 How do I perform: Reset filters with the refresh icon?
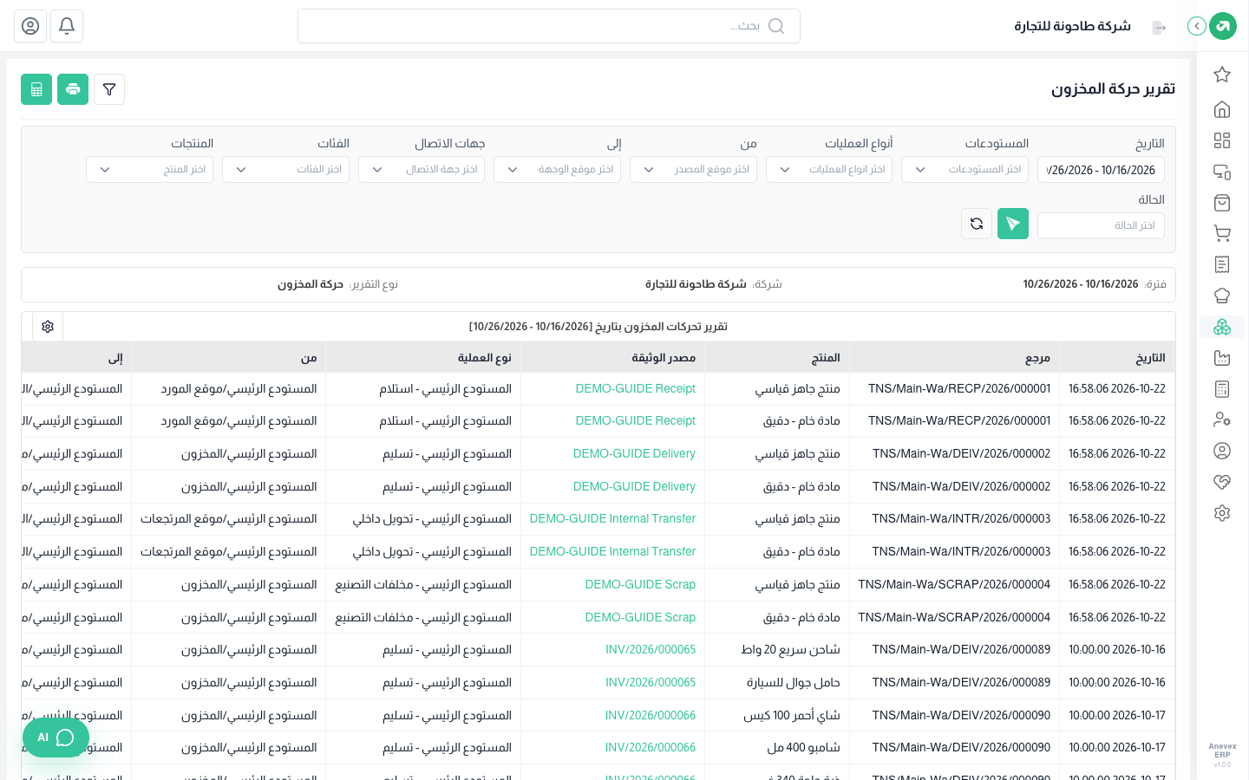pos(977,224)
